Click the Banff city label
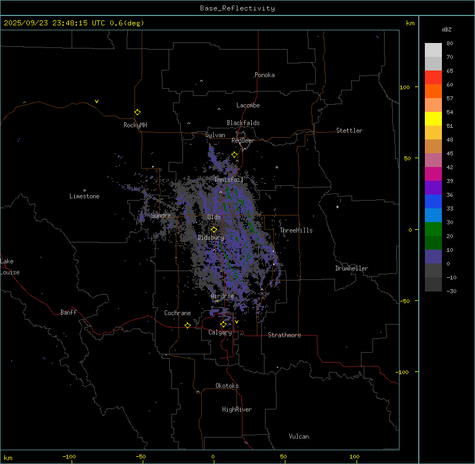 pyautogui.click(x=68, y=312)
